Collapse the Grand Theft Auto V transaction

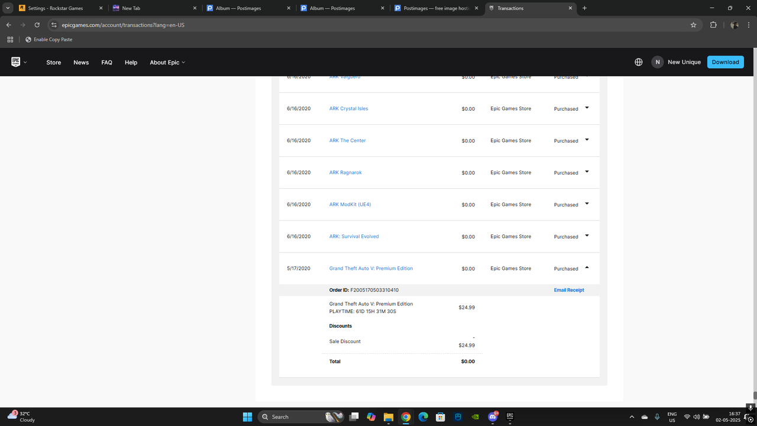[587, 267]
